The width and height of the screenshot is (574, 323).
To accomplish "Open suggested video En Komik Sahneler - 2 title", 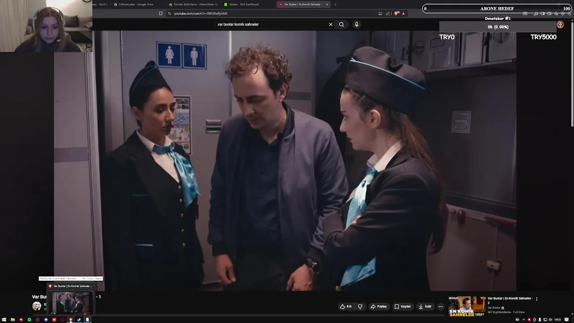I will pyautogui.click(x=510, y=300).
